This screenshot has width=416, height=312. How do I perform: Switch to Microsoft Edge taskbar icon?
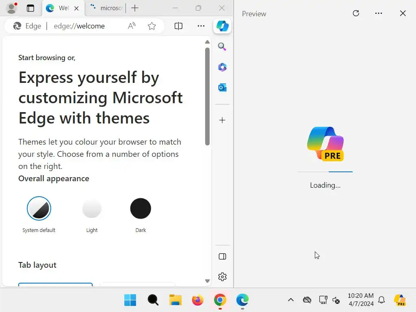(x=242, y=300)
